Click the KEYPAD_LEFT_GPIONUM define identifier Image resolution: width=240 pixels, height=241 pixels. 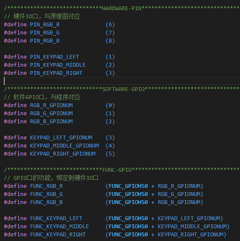(61, 138)
